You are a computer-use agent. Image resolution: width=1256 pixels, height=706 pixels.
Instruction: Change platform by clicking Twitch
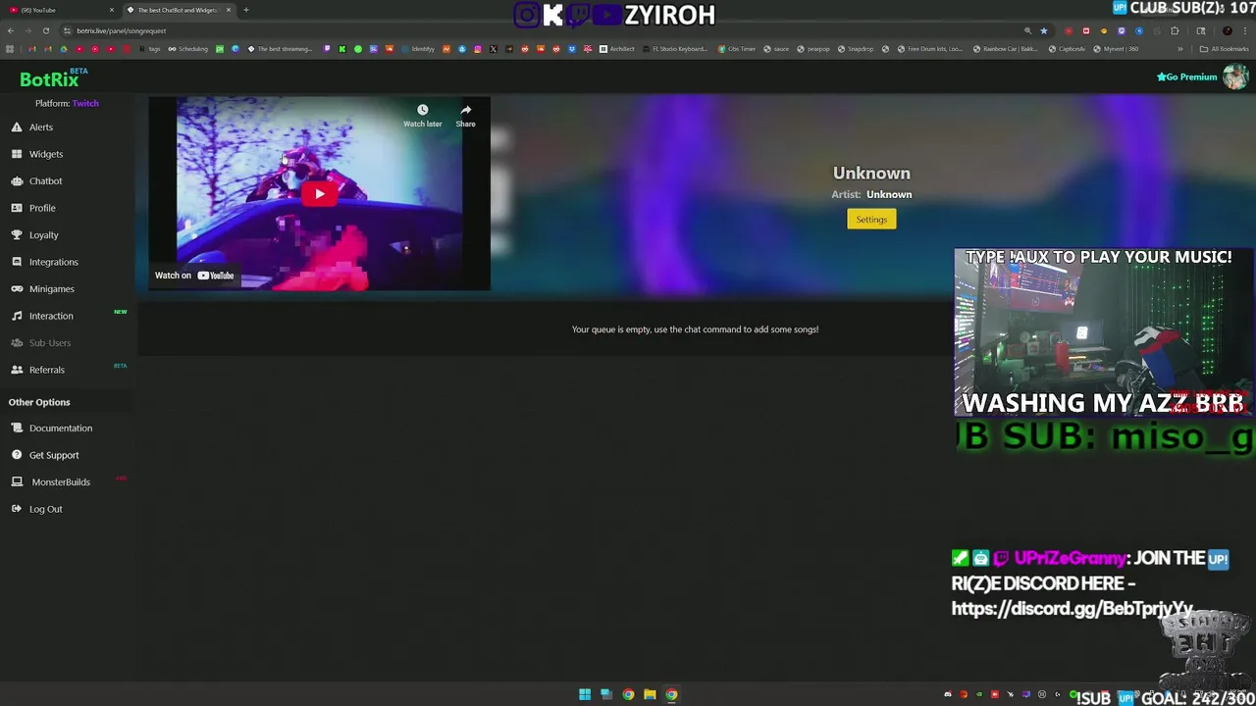(x=85, y=103)
